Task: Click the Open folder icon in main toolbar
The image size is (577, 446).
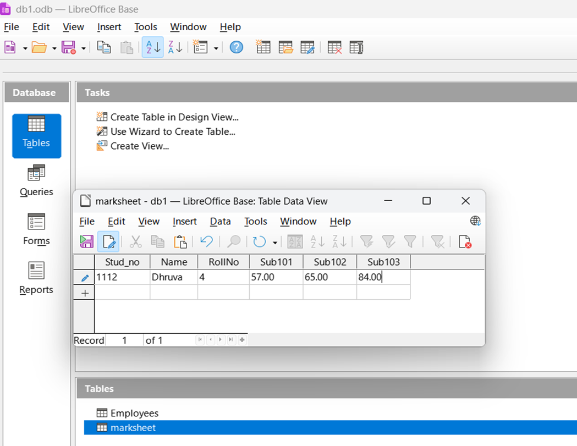Action: pyautogui.click(x=39, y=47)
